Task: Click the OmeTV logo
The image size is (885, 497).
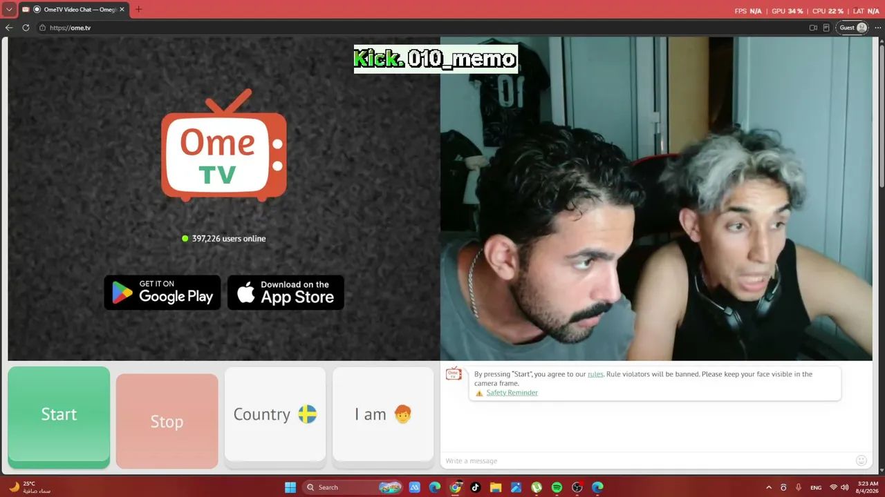Action: tap(224, 146)
